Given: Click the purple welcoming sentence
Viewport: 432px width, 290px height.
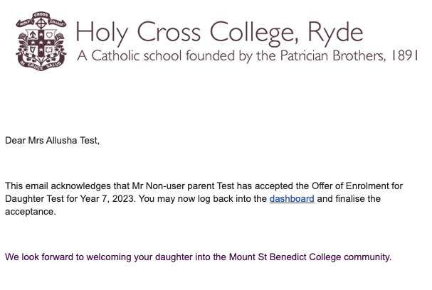Looking at the screenshot, I should [198, 257].
